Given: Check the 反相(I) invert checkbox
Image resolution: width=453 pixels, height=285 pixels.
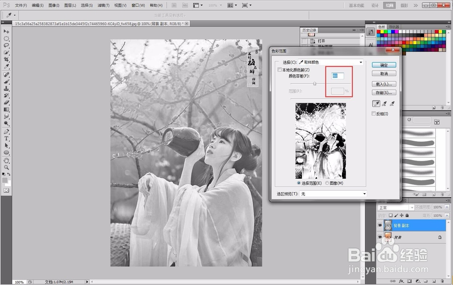Looking at the screenshot, I should [x=374, y=114].
